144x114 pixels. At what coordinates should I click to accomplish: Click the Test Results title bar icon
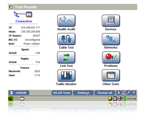pos(11,7)
